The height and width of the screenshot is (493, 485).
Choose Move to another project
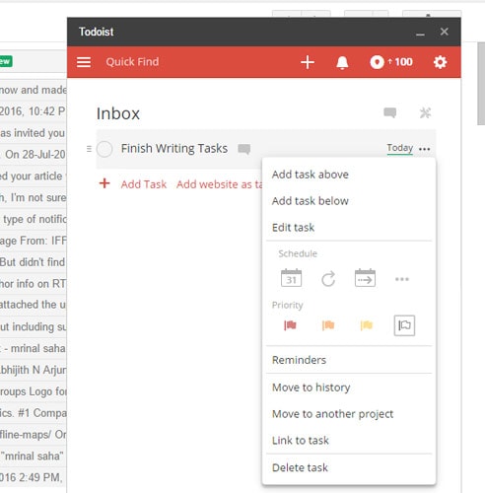tap(332, 414)
